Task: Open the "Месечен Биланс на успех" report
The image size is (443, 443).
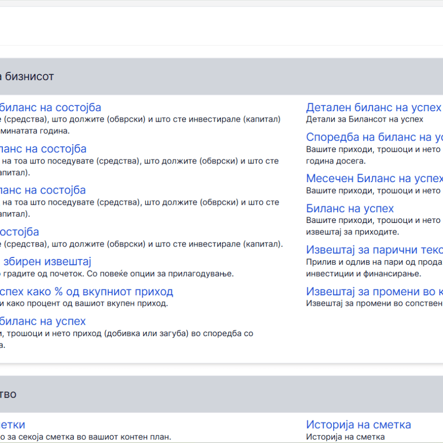Action: pyautogui.click(x=375, y=178)
